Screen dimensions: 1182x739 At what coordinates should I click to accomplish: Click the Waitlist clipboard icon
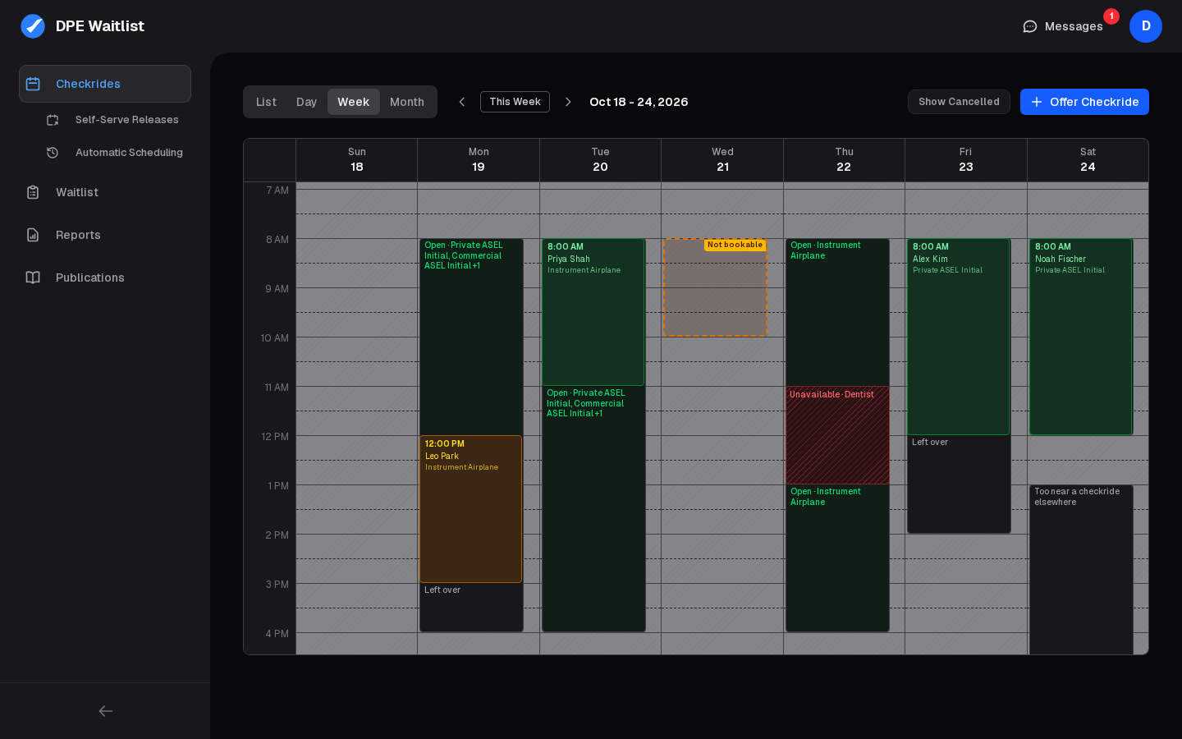tap(33, 192)
